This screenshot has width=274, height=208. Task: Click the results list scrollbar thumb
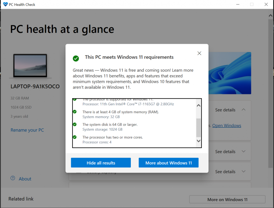click(x=199, y=128)
